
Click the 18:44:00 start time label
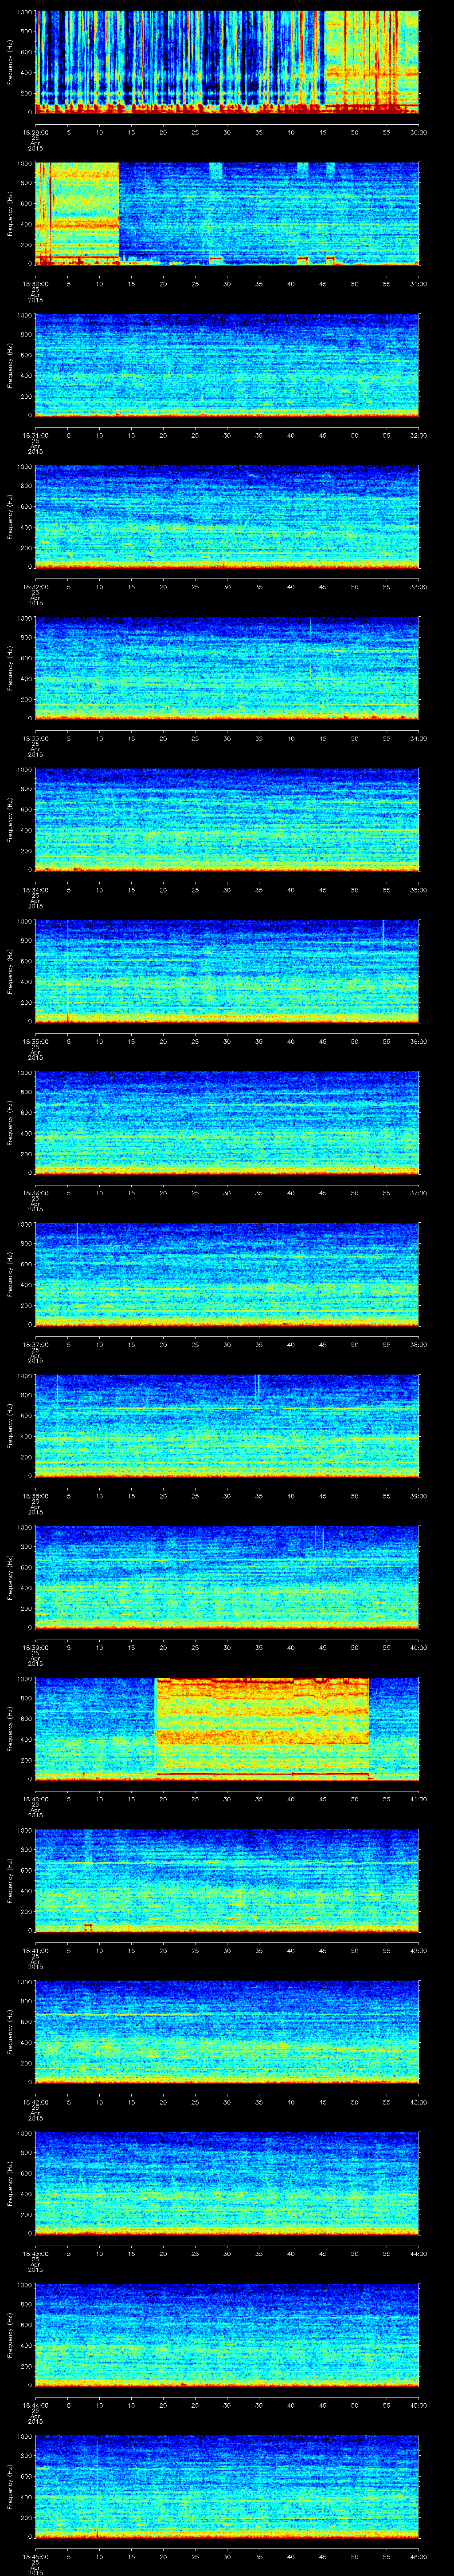(x=35, y=2406)
